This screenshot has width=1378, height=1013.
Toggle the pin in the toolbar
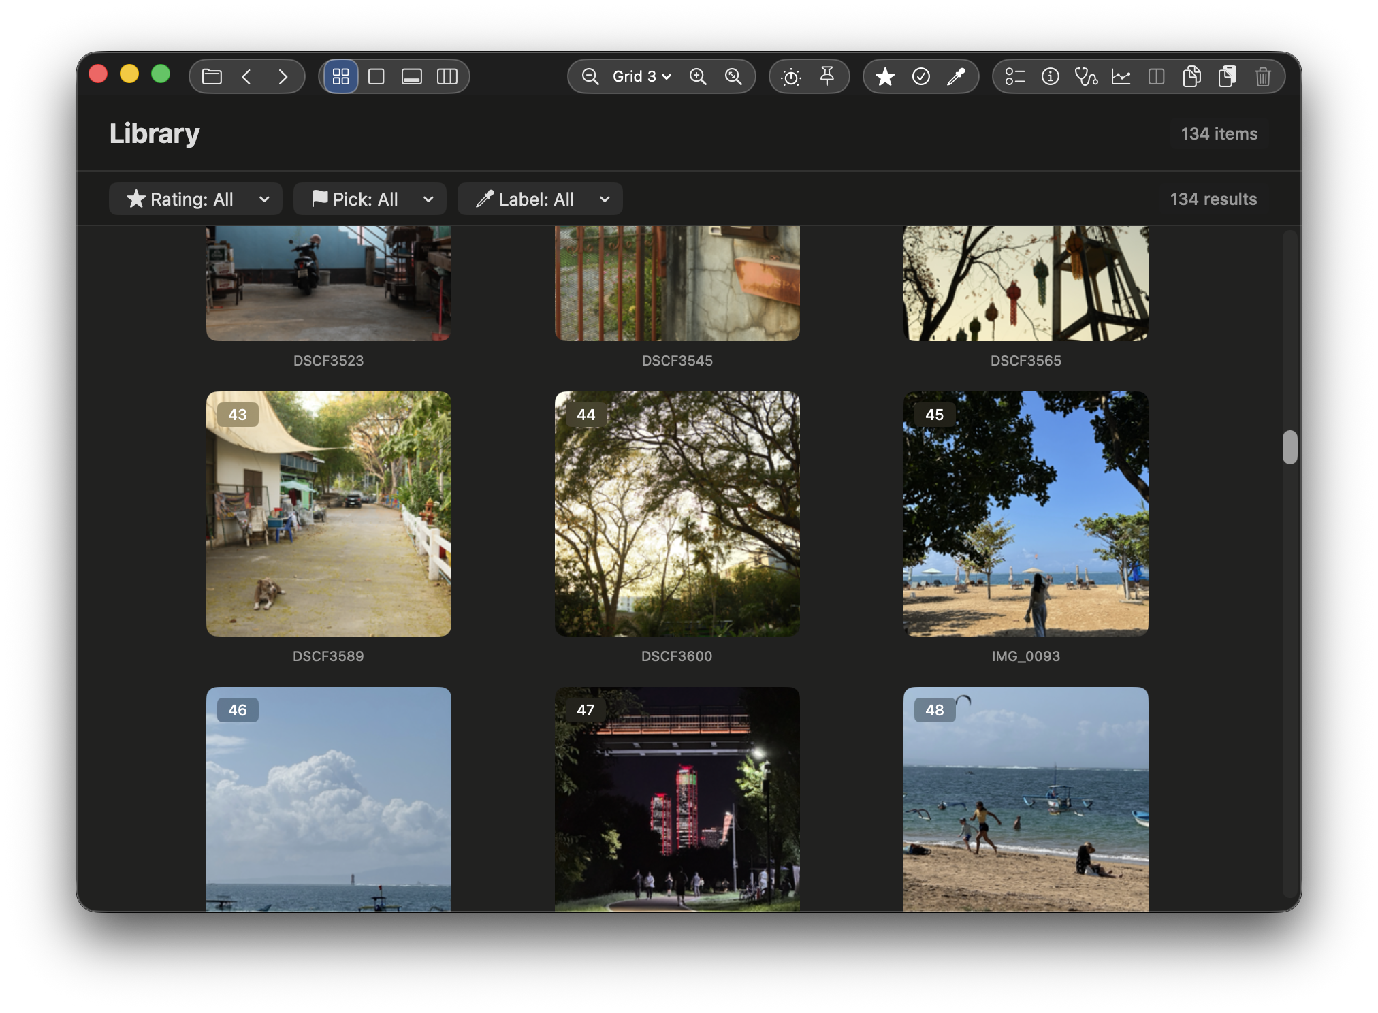pyautogui.click(x=827, y=76)
